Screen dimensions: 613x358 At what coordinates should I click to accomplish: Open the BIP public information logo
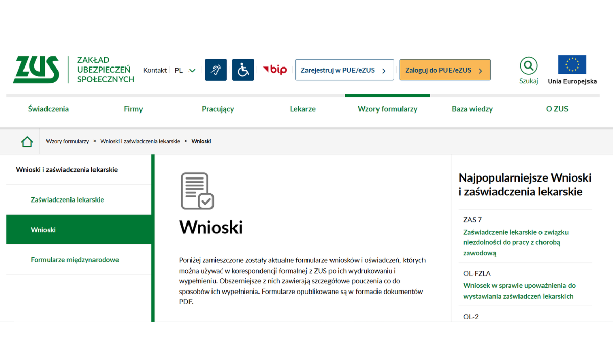(275, 70)
